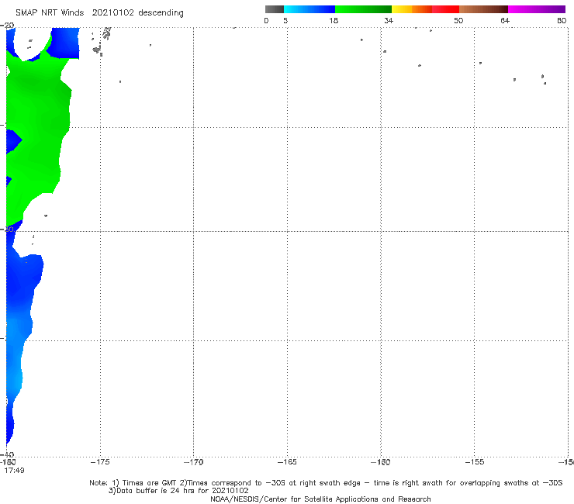Click the yellow-orange segment of the color bar

pyautogui.click(x=412, y=9)
